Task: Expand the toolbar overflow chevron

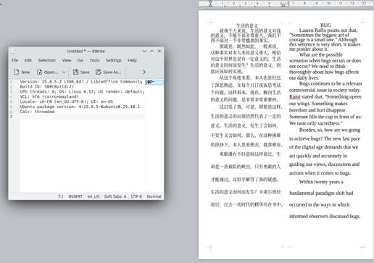Action: [x=144, y=72]
